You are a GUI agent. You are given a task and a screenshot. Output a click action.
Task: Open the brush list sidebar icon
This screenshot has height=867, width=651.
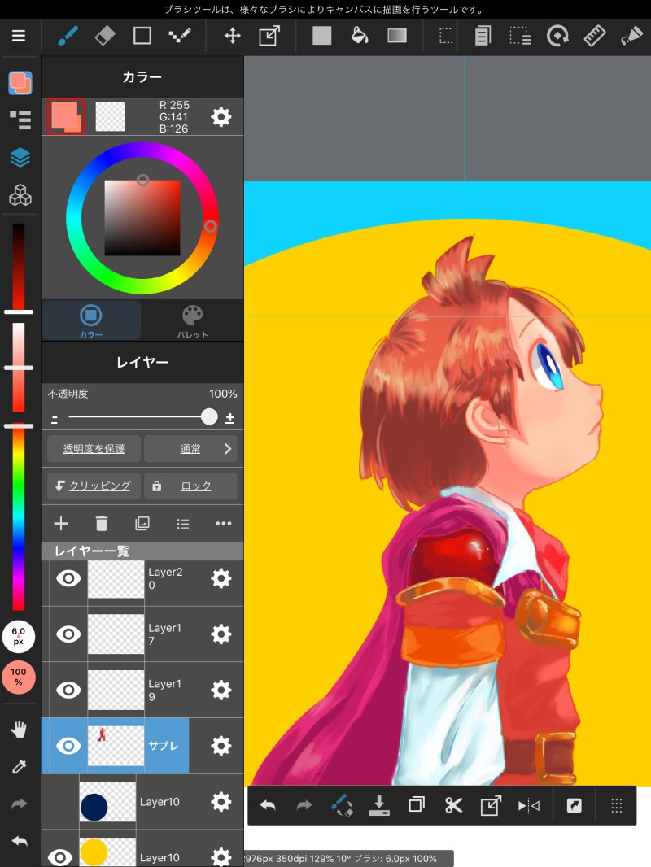20,120
